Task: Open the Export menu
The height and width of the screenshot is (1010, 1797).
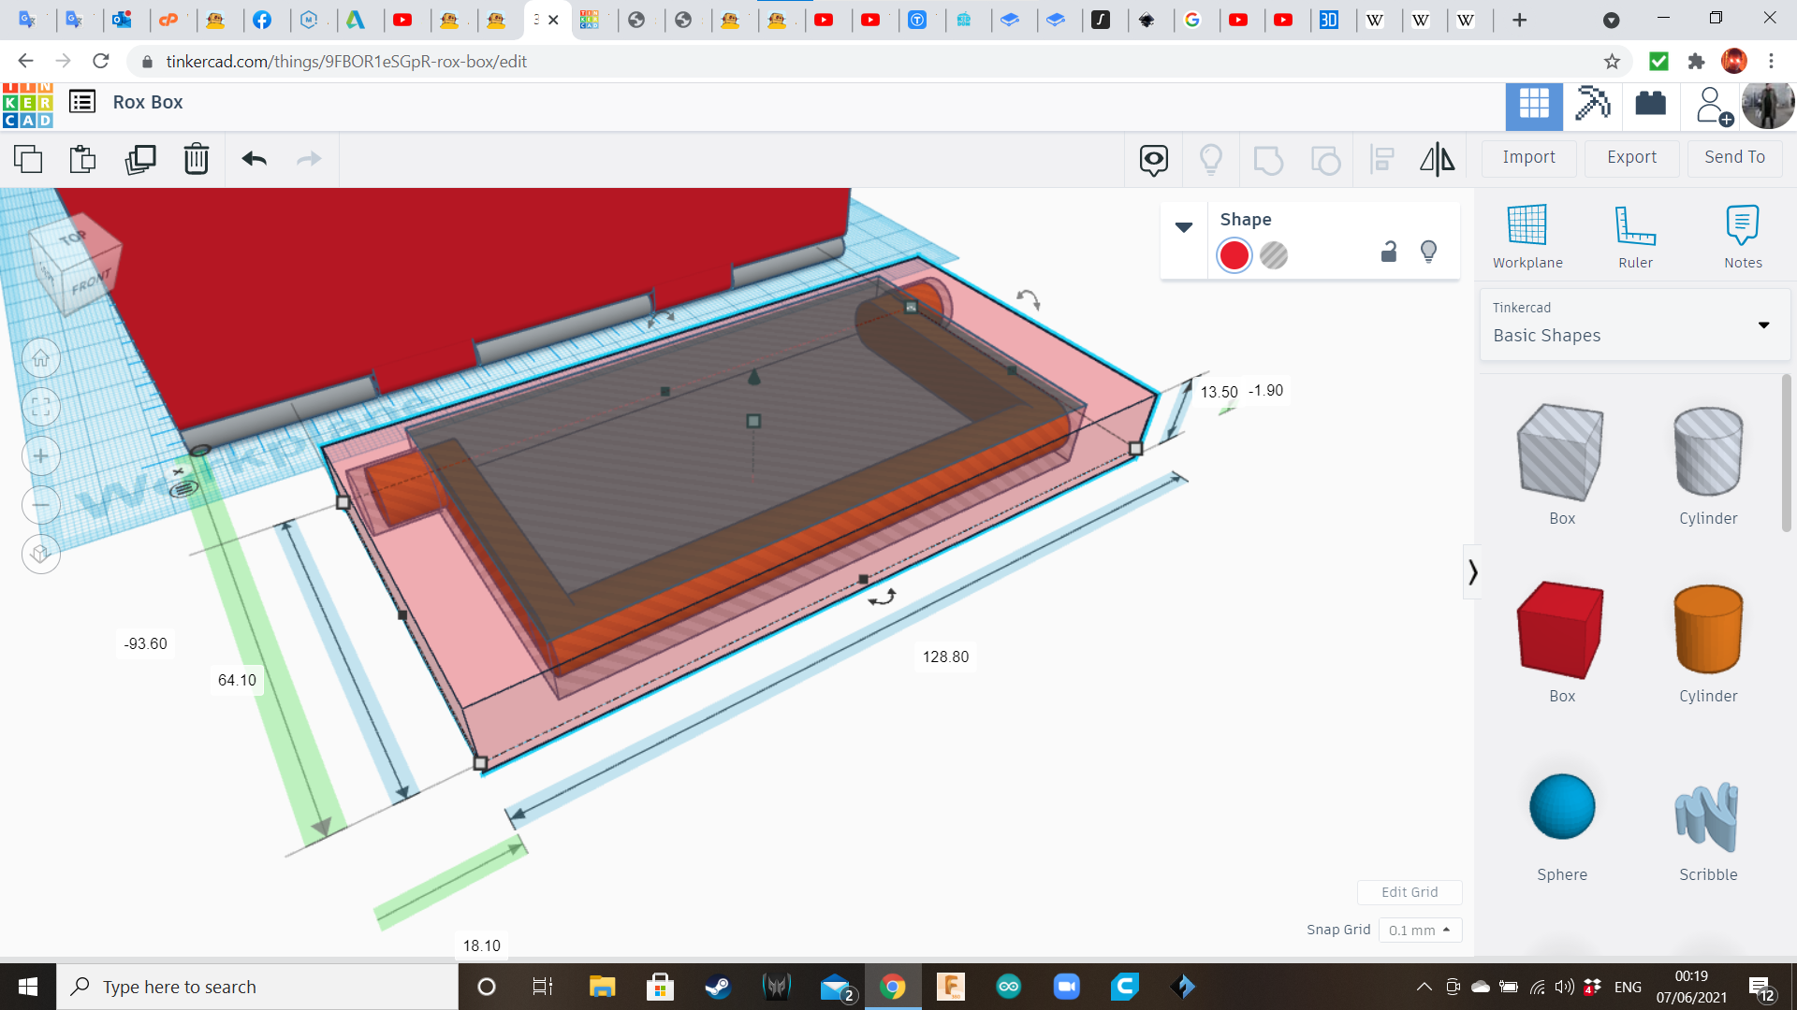Action: pyautogui.click(x=1631, y=157)
